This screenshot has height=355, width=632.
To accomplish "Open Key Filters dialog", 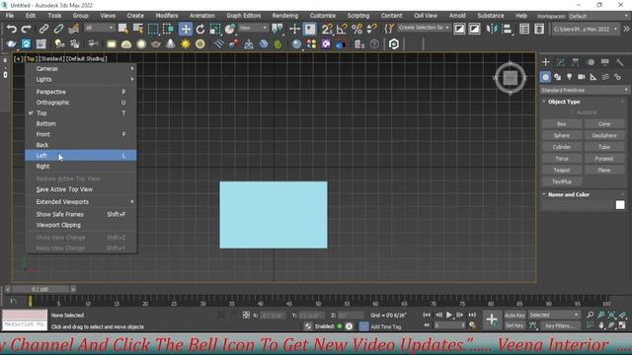I will click(560, 325).
